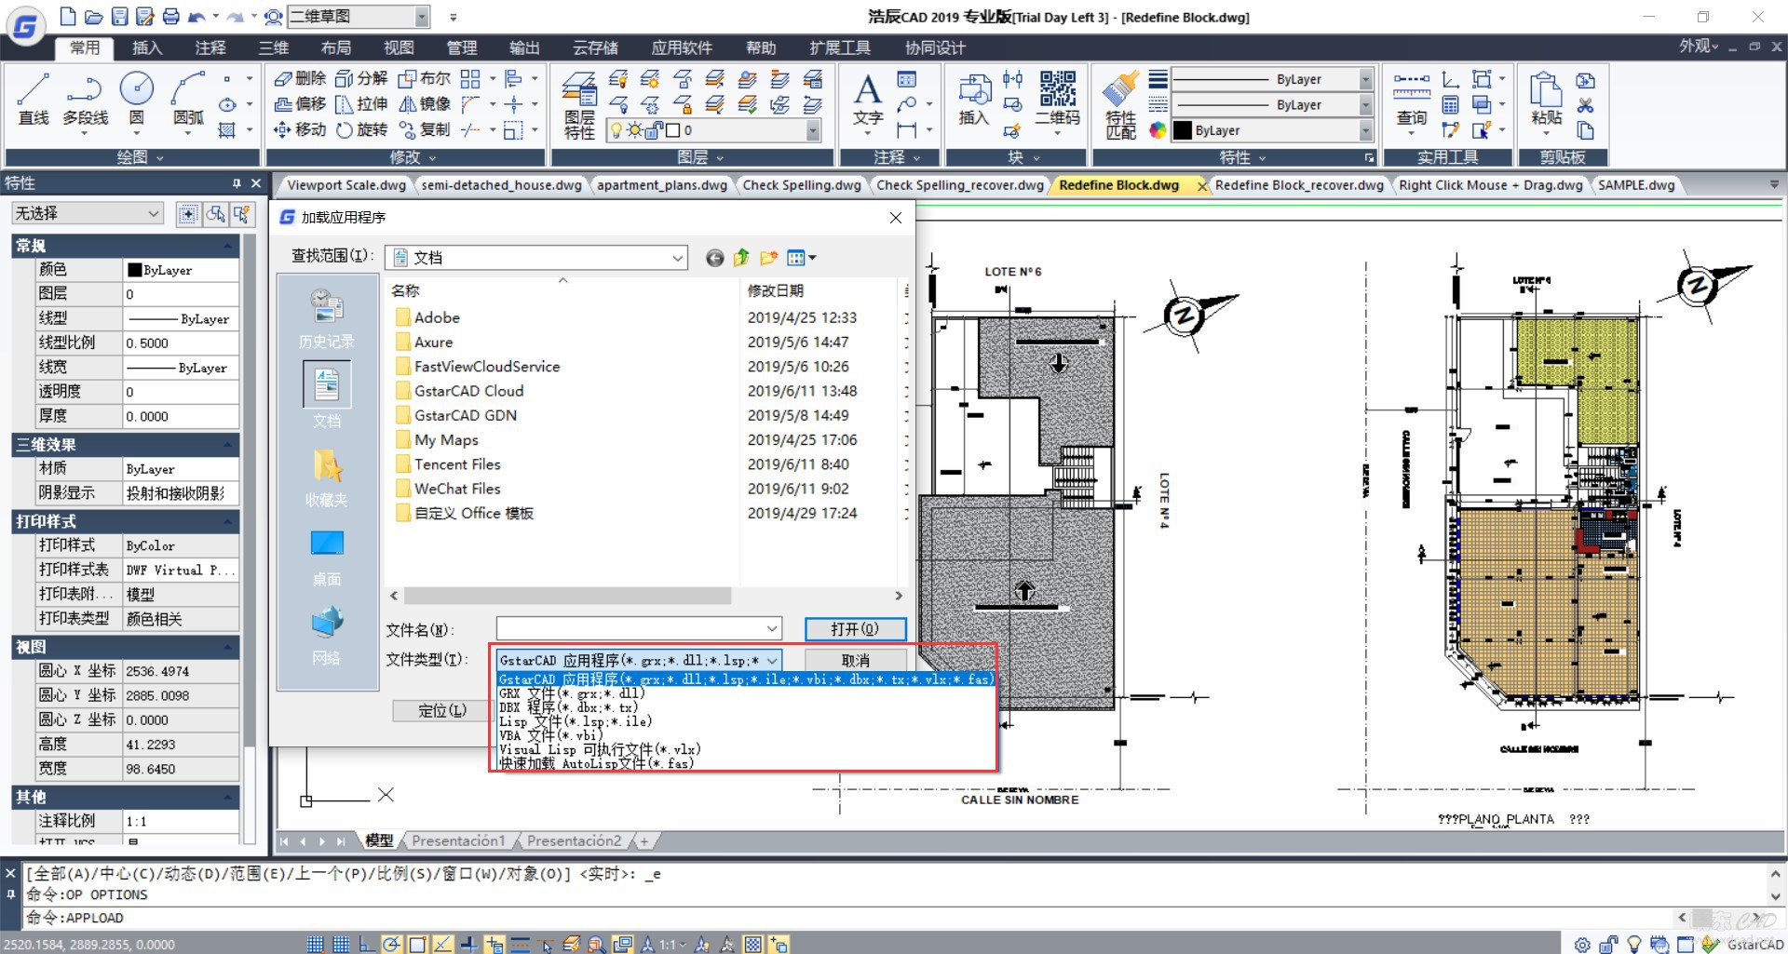
Task: Choose 'Lisp 文件(*.lsp;*.ile)' from file type list
Action: 575,721
